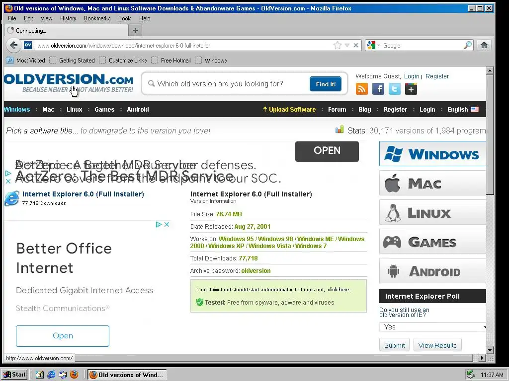Open the OldVersion Twitter icon
509x381 pixels.
394,89
